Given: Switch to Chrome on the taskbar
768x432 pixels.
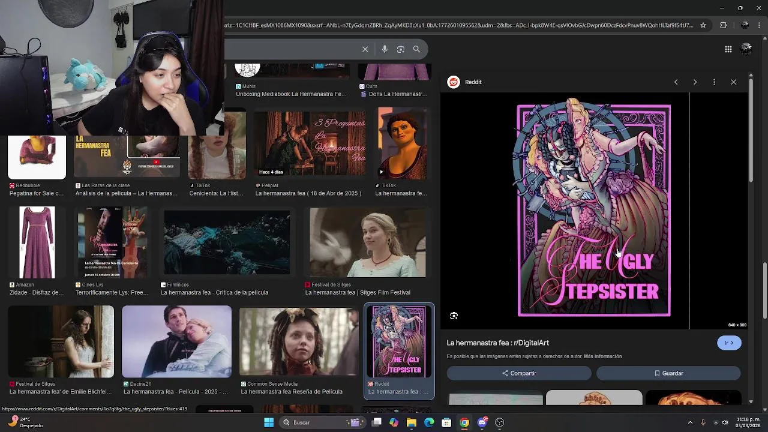Looking at the screenshot, I should click(464, 422).
